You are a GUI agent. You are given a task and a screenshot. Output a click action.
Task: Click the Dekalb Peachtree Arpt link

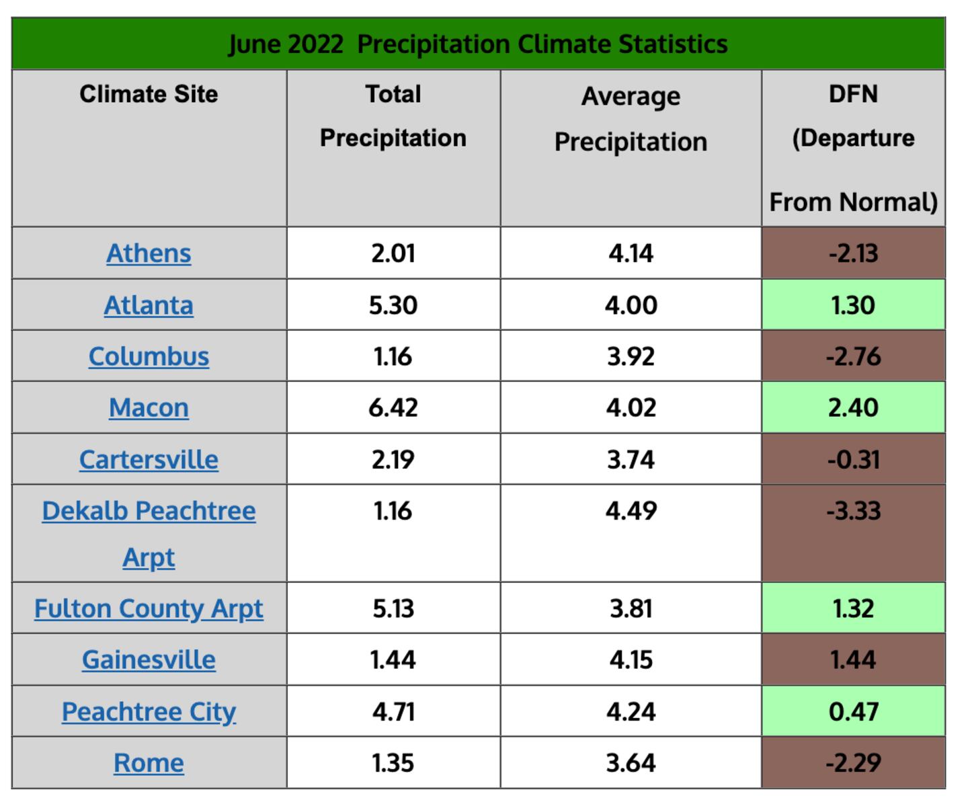(x=149, y=512)
